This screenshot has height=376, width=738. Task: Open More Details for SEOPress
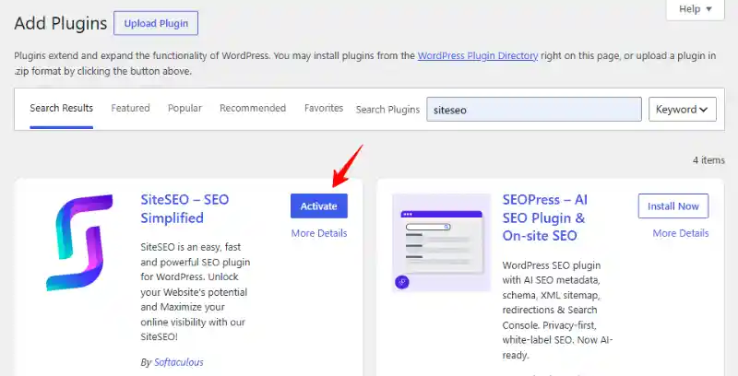tap(681, 233)
